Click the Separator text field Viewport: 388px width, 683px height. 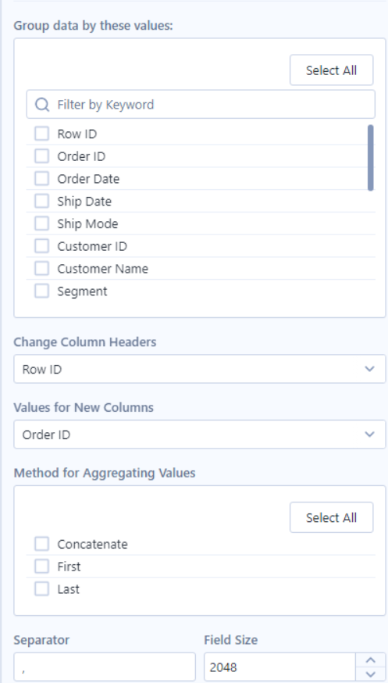[x=105, y=667]
